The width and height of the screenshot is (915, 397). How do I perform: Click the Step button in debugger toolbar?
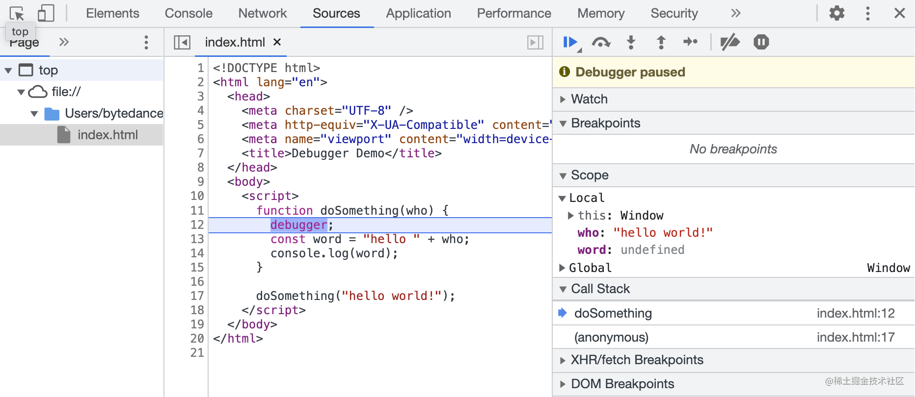point(691,42)
